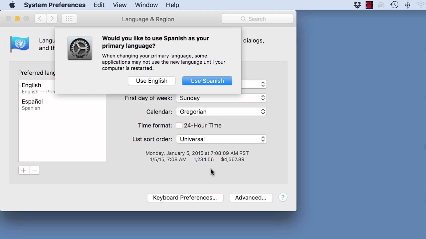Open the First day of week dropdown
The image size is (426, 239).
point(221,98)
